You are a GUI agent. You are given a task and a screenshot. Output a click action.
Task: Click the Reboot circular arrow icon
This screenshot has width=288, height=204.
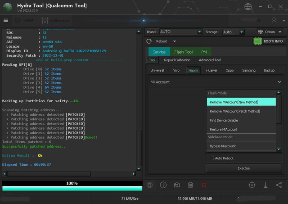click(x=149, y=41)
